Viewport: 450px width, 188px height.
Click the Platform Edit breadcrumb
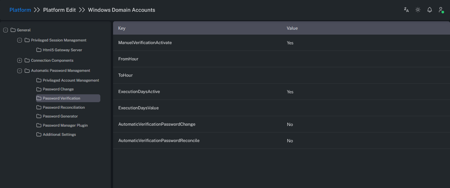click(59, 10)
